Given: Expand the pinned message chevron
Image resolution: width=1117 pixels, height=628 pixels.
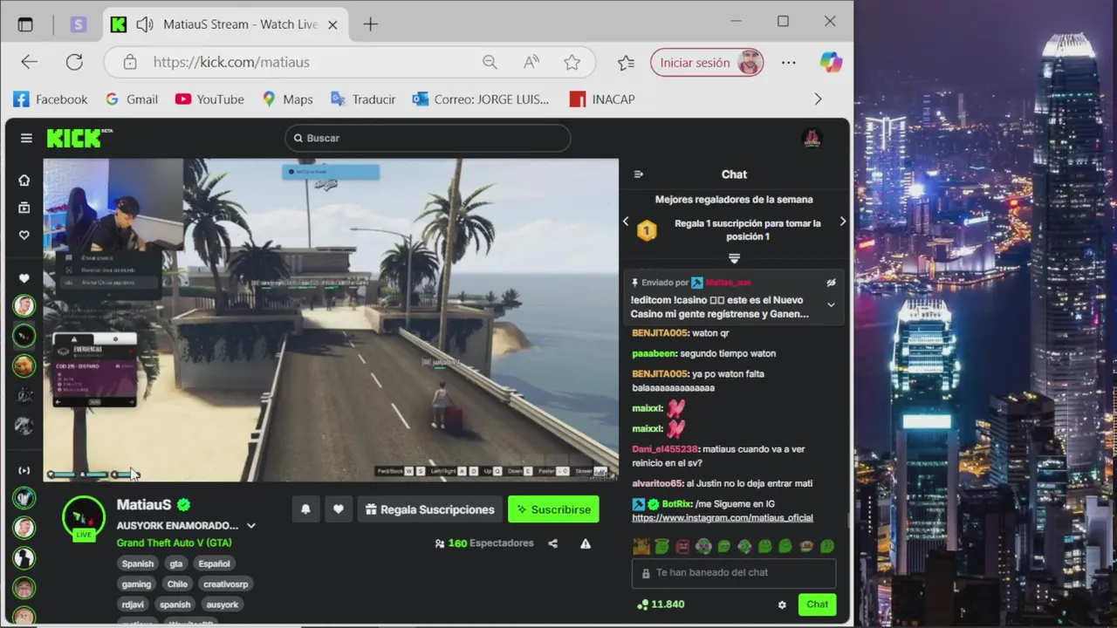Looking at the screenshot, I should (831, 304).
